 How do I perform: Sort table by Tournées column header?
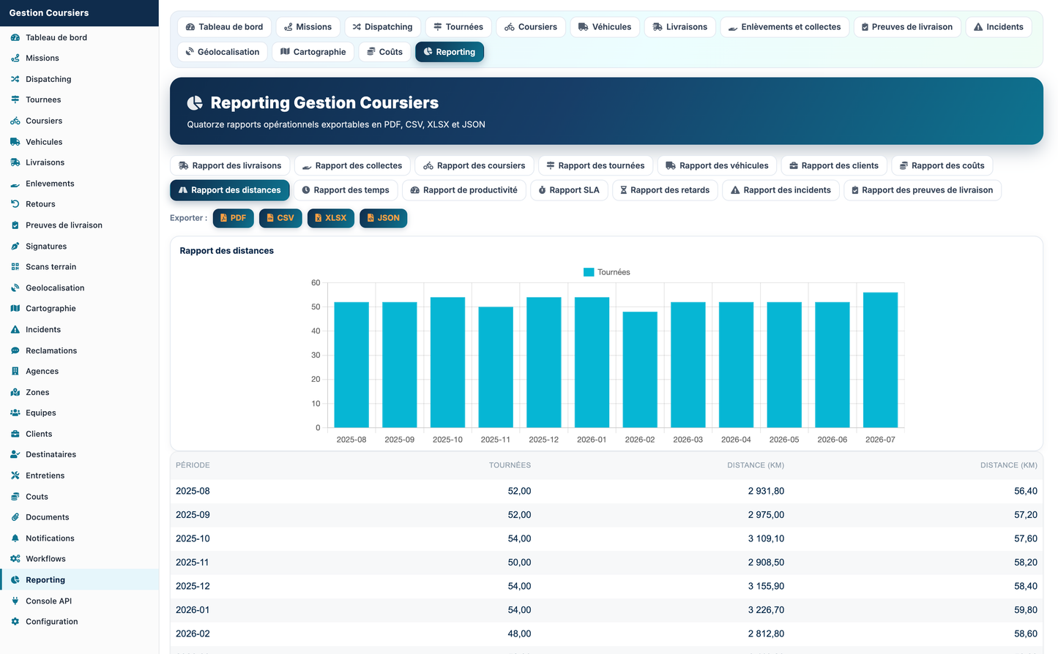point(510,465)
